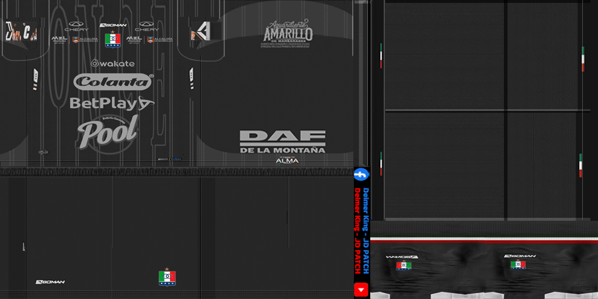Viewport: 598px width, 299px height.
Task: Click the right Chery logo on the shirt
Action: 147,26
